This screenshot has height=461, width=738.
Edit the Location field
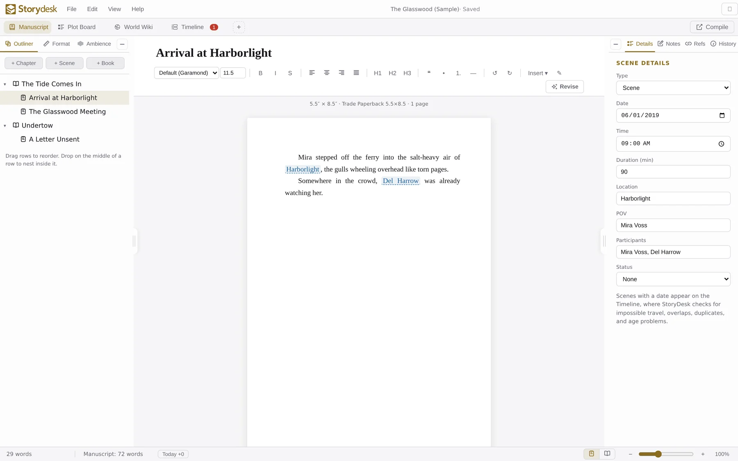673,198
